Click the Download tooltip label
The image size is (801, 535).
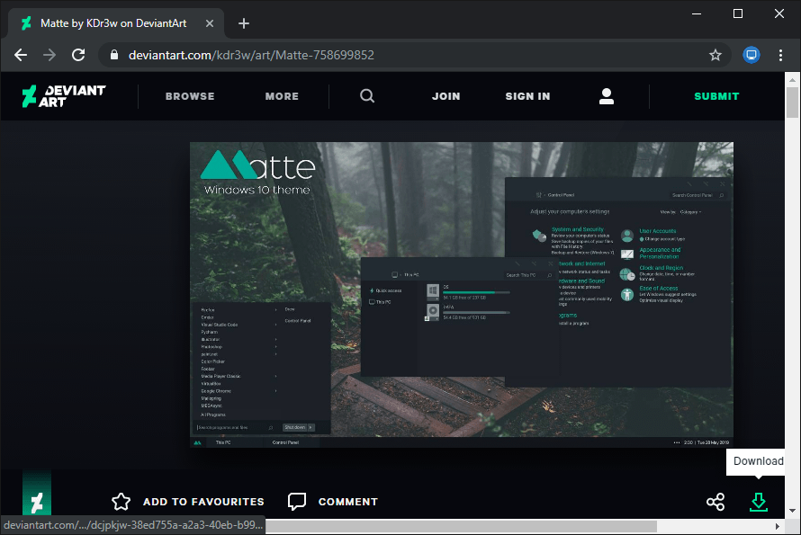(759, 461)
